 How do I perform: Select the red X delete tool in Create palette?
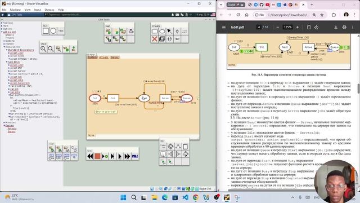click(x=155, y=39)
